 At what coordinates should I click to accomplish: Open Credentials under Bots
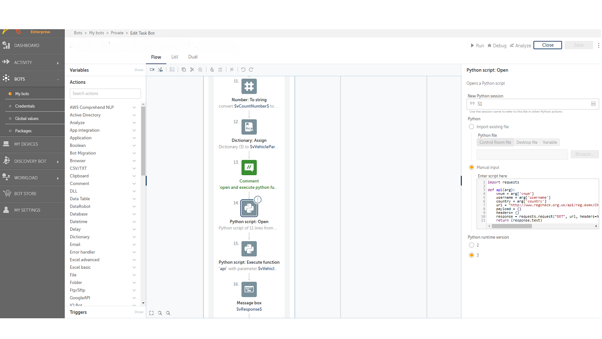pyautogui.click(x=25, y=106)
